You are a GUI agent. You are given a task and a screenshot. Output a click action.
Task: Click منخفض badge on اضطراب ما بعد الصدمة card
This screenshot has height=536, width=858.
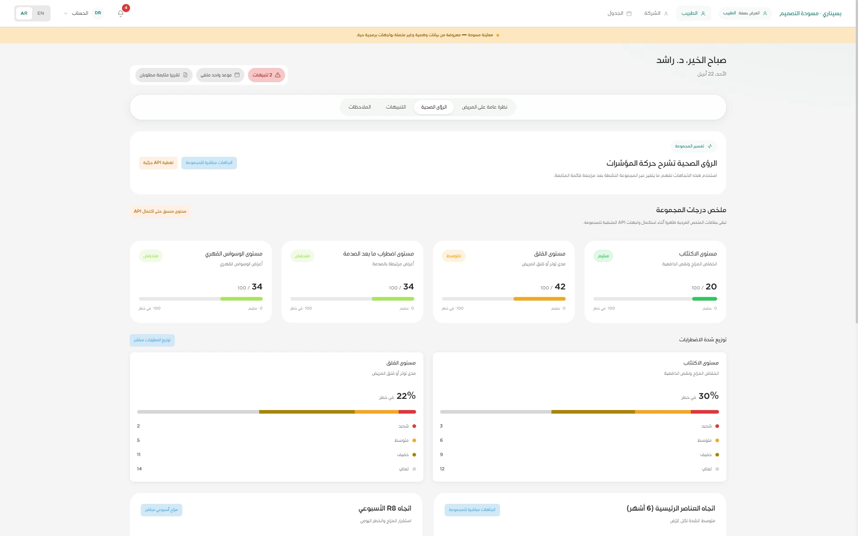[302, 256]
